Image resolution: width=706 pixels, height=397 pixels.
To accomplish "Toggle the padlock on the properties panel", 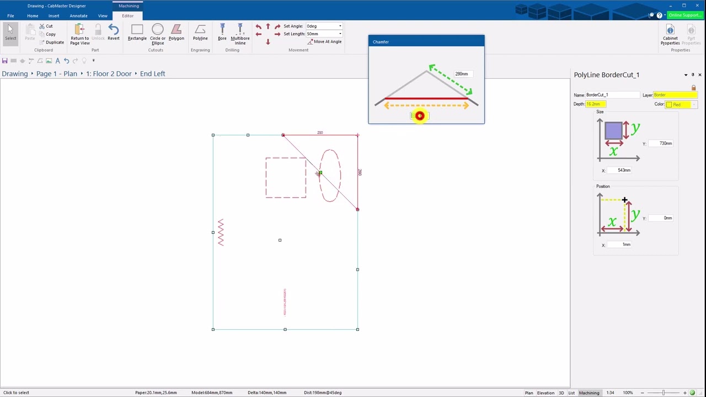I will pos(693,88).
